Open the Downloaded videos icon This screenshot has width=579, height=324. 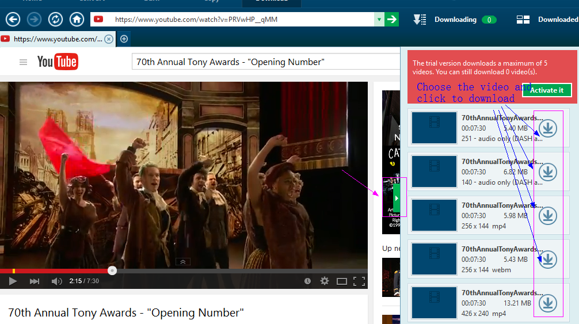(x=523, y=20)
